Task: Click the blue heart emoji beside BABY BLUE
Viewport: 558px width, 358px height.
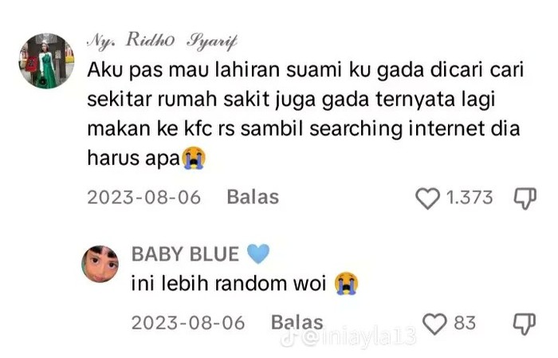Action: (x=258, y=254)
